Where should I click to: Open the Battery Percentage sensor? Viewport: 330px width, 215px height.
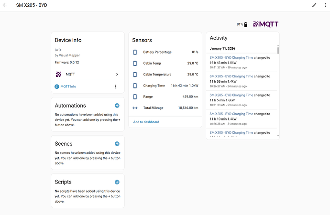[x=157, y=52]
